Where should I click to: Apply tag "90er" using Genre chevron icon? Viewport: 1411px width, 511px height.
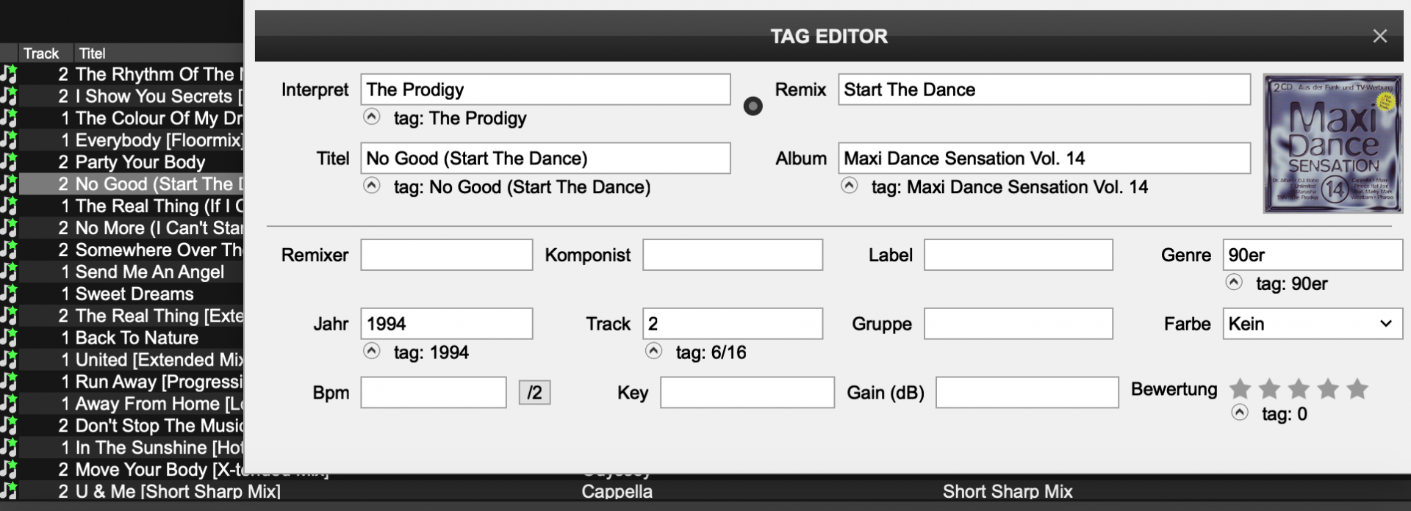(1232, 282)
